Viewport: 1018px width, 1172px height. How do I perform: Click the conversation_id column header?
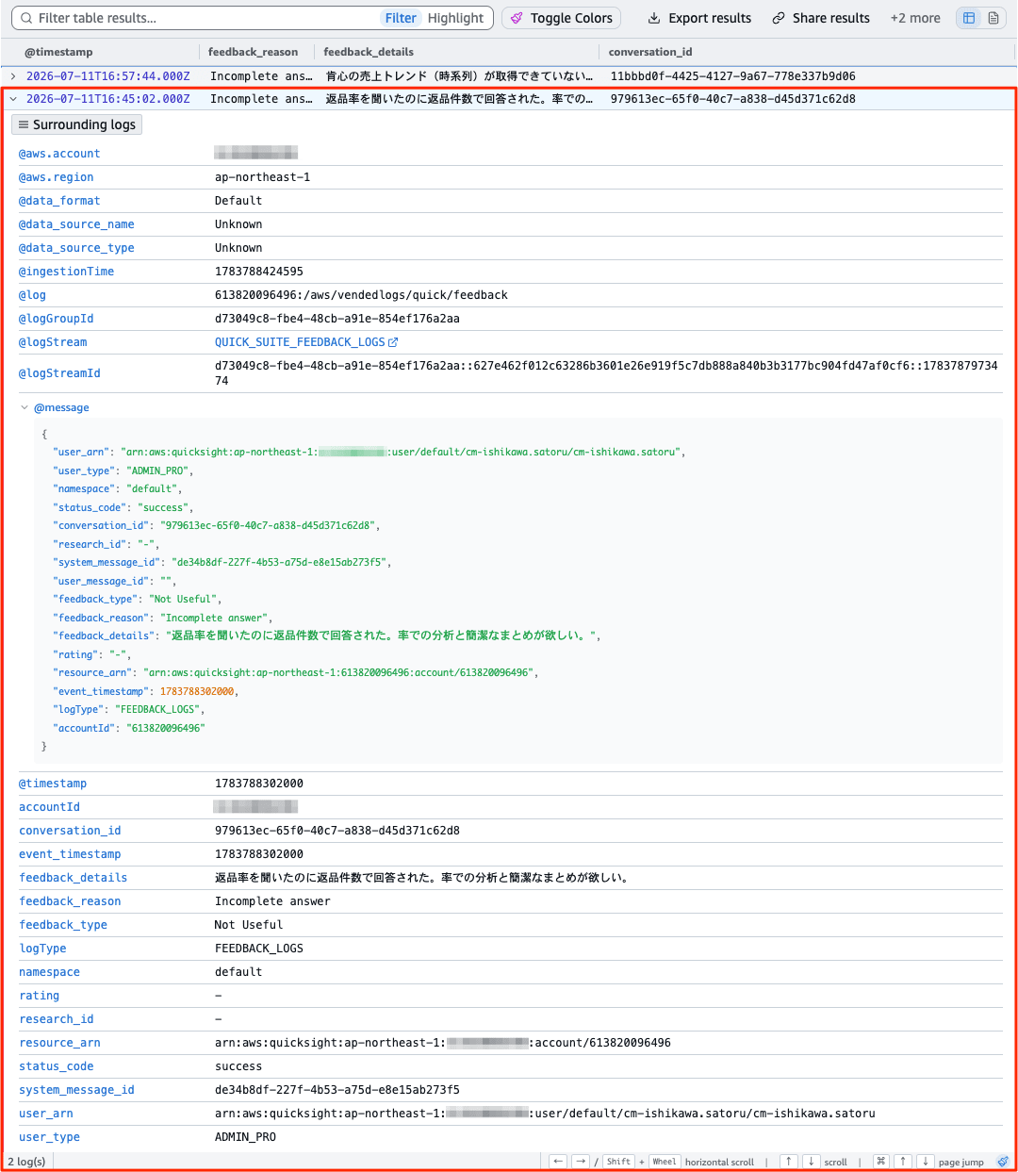click(649, 52)
